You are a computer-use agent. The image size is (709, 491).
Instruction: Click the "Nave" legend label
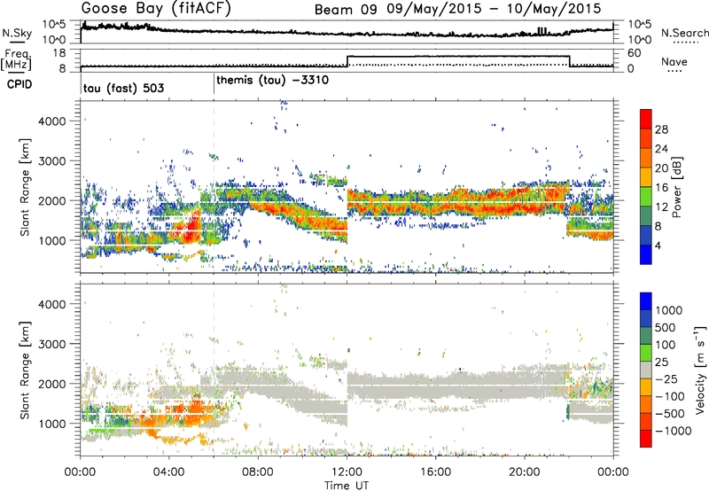point(674,62)
